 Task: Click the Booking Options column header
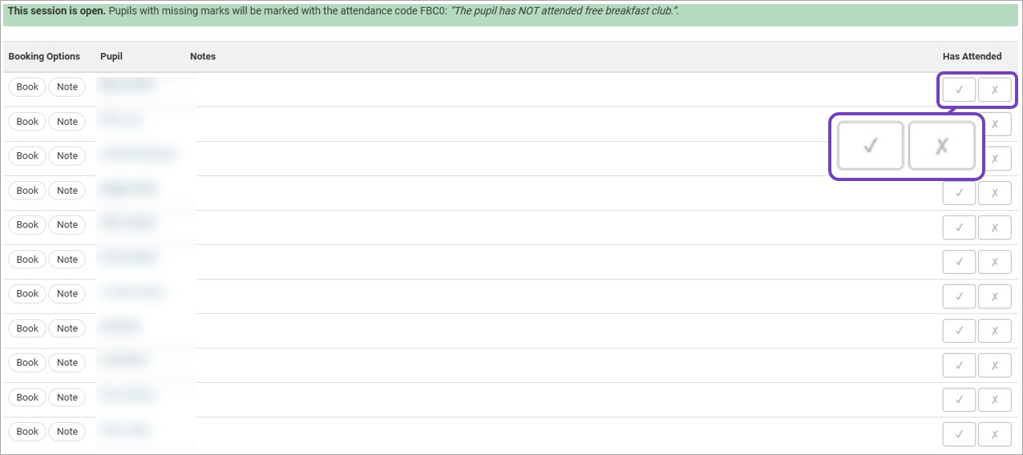pos(44,57)
